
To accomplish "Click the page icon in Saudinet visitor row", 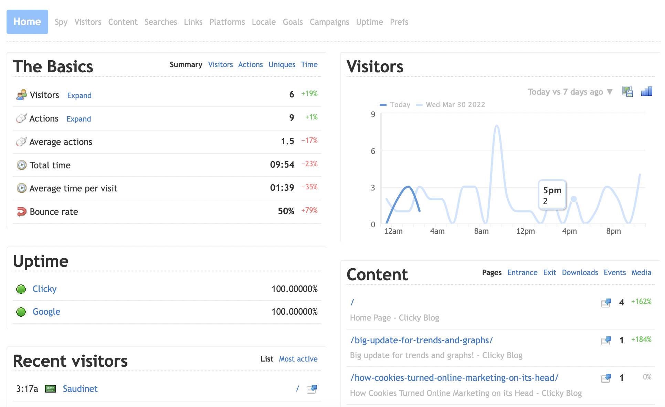I will click(312, 389).
